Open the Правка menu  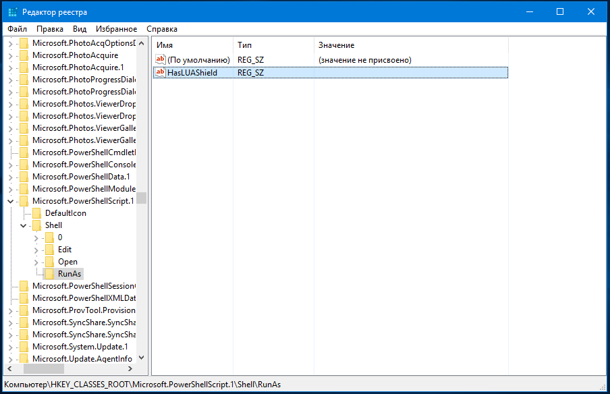(50, 29)
